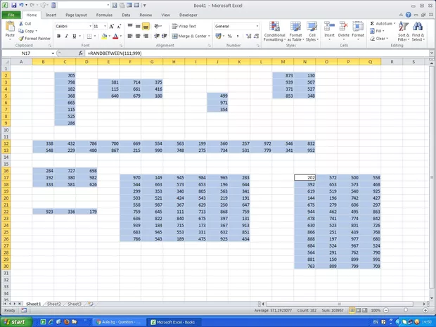Open the Calibri font name dropdown
The height and width of the screenshot is (327, 436).
[x=88, y=26]
